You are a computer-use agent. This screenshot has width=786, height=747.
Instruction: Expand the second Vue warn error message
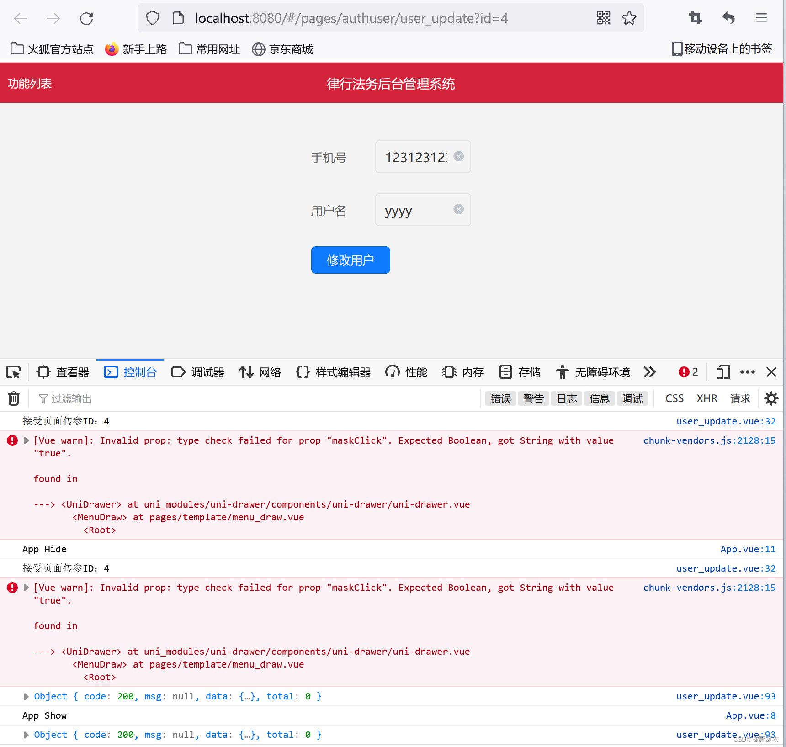(x=26, y=588)
